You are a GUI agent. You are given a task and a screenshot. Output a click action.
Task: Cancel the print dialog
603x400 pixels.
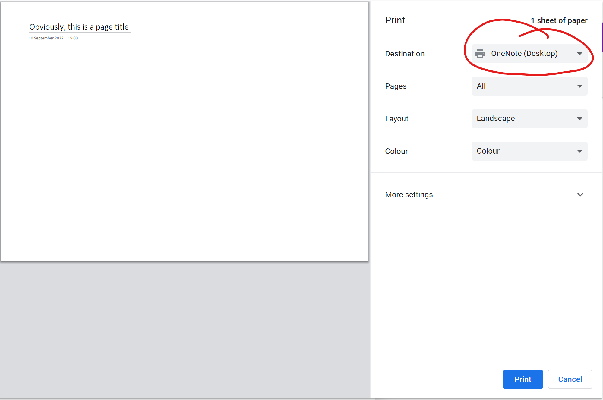[570, 379]
